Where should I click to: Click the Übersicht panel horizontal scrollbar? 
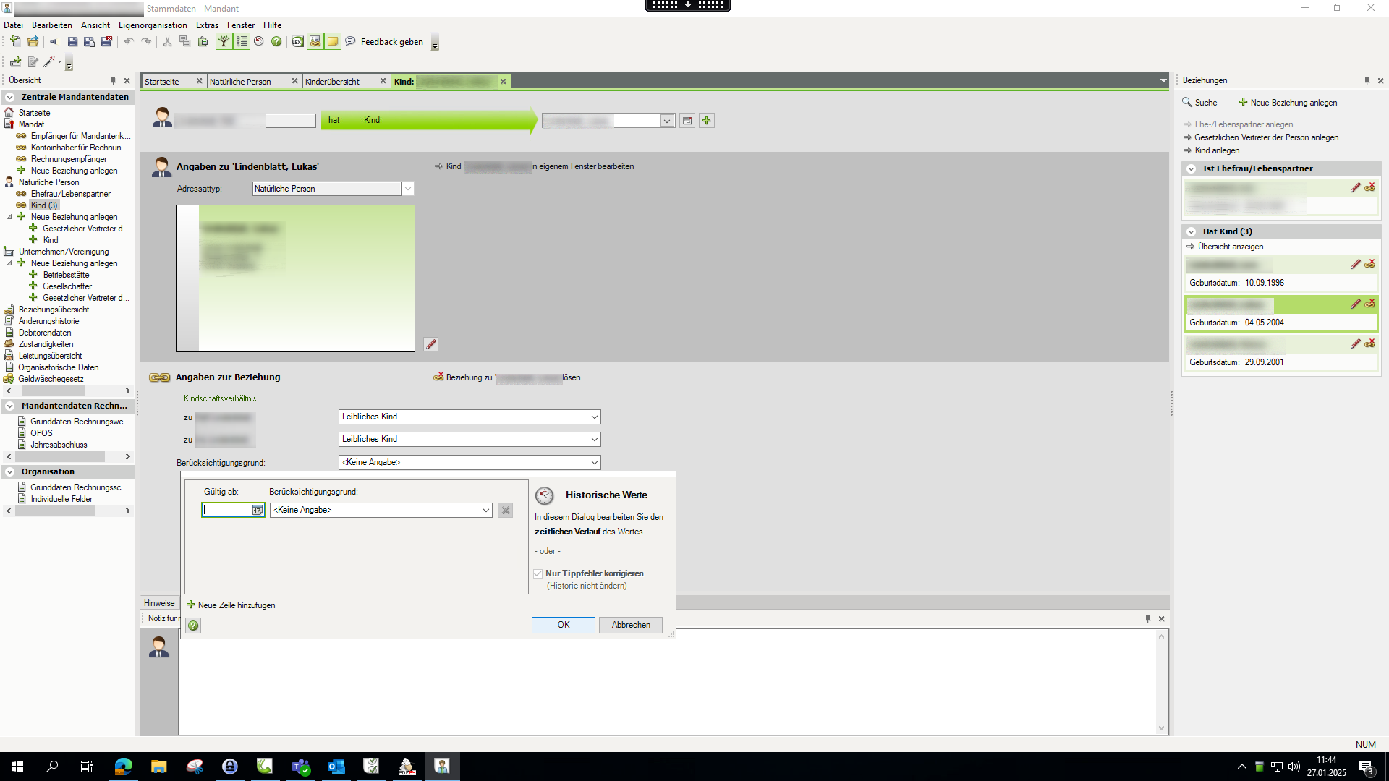coord(53,391)
